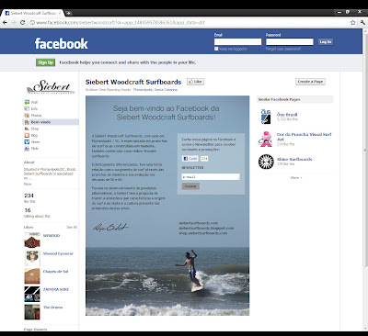Open The Drums thumbnail
The image size is (368, 336).
point(32,312)
